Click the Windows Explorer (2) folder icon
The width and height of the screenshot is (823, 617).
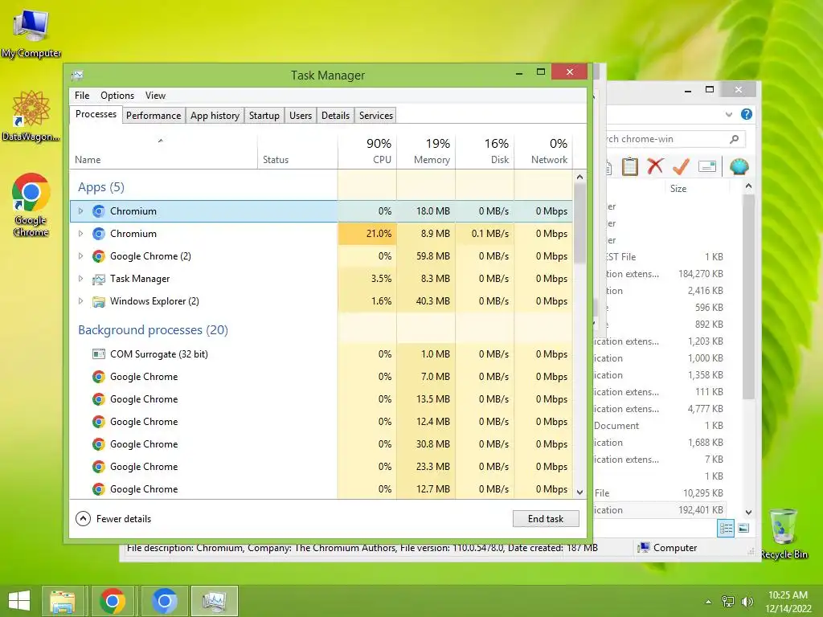coord(98,301)
